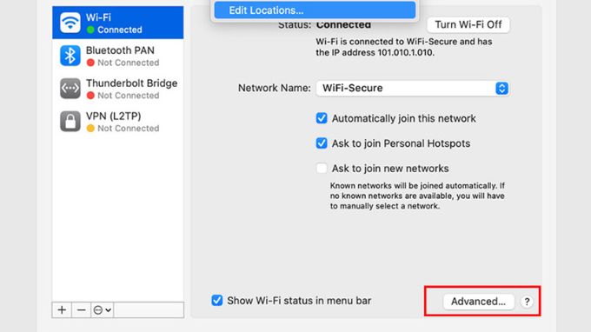The width and height of the screenshot is (591, 332).
Task: Select the Wi-Fi icon in sidebar
Action: tap(70, 23)
